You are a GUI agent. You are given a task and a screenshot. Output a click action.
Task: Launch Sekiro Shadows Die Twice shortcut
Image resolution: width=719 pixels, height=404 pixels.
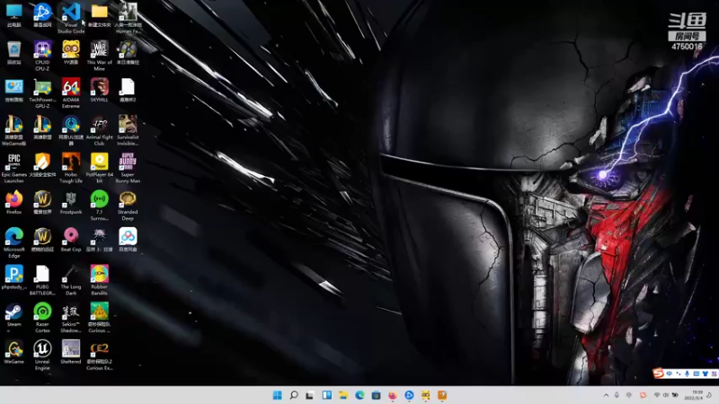(x=71, y=318)
